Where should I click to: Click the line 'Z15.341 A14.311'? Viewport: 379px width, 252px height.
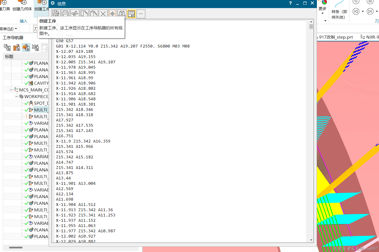pos(75,168)
